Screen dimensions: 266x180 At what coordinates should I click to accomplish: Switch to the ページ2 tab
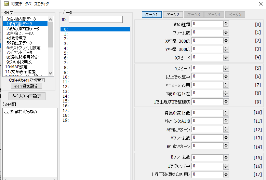(173, 15)
